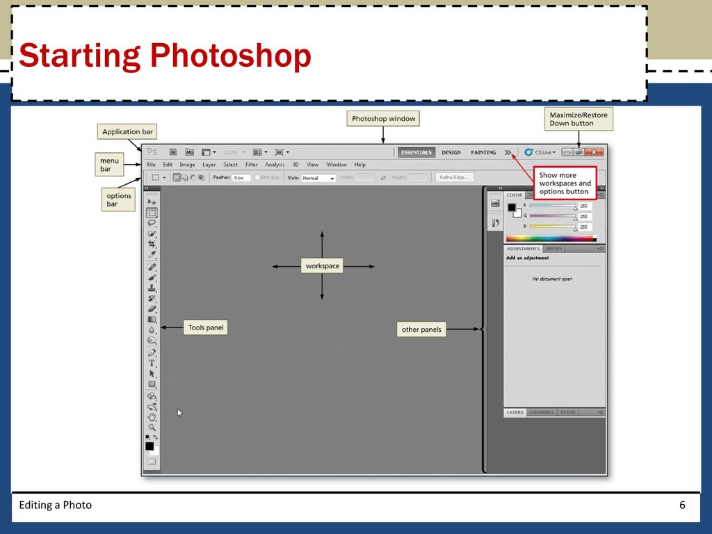Viewport: 712px width, 534px height.
Task: Select the 3D Camera Rotate tool
Action: coord(152,406)
